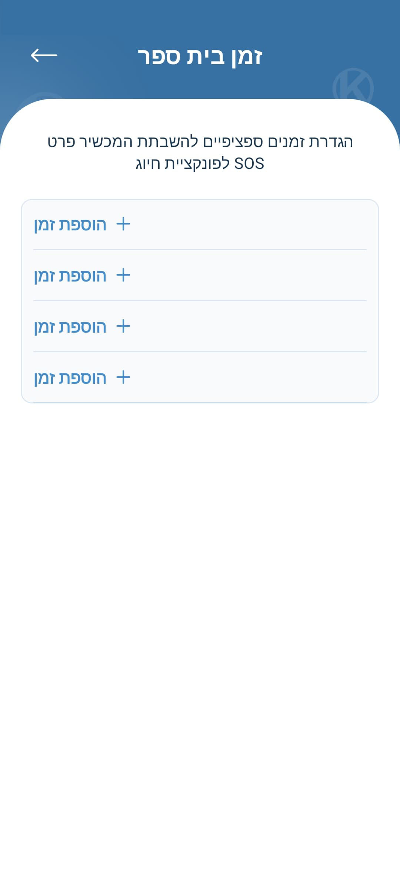Viewport: 400px width, 889px height.
Task: Select the fourth הוספת זמן label
Action: 70,378
